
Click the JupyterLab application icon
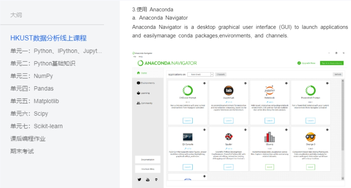228,90
